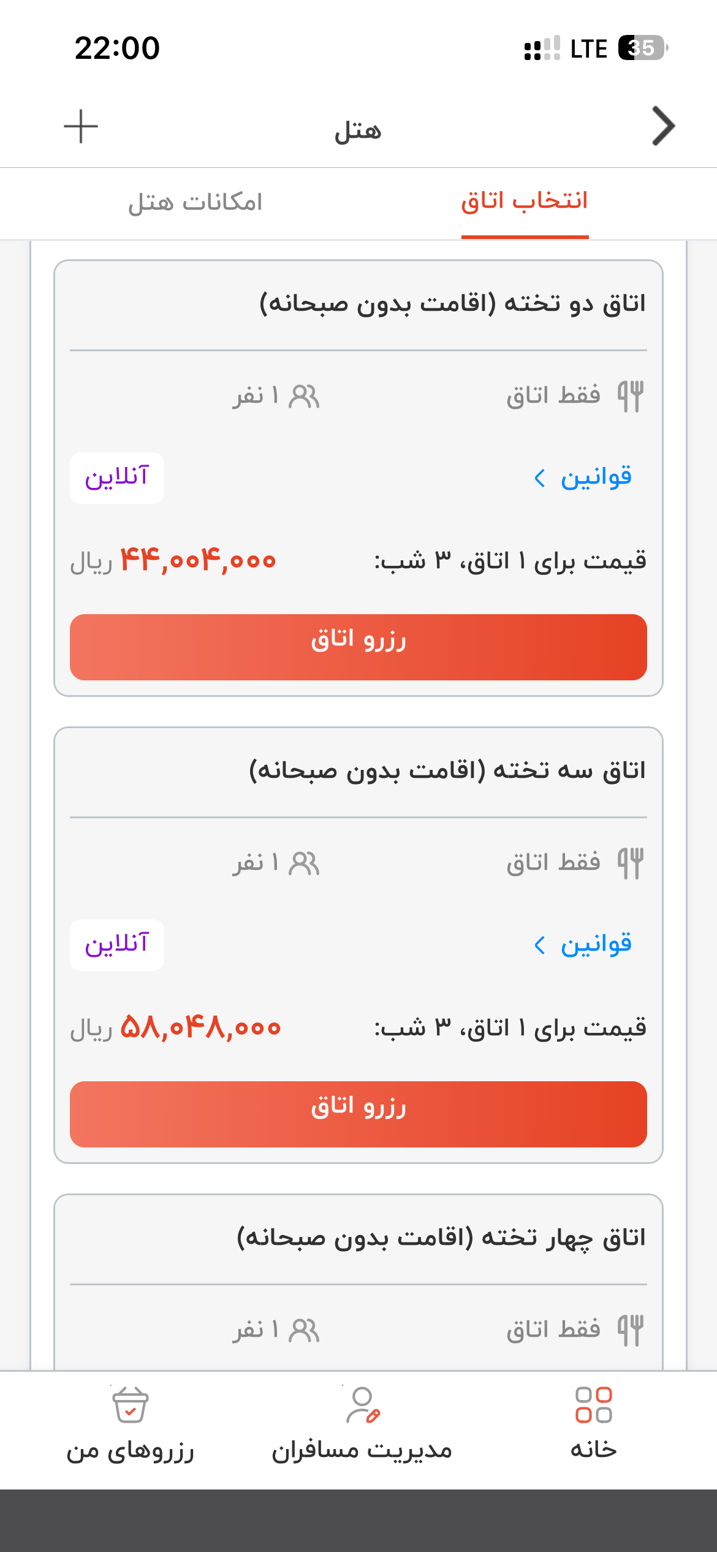Select the انتخاب اتاق tab
This screenshot has width=717, height=1552.
tap(525, 201)
